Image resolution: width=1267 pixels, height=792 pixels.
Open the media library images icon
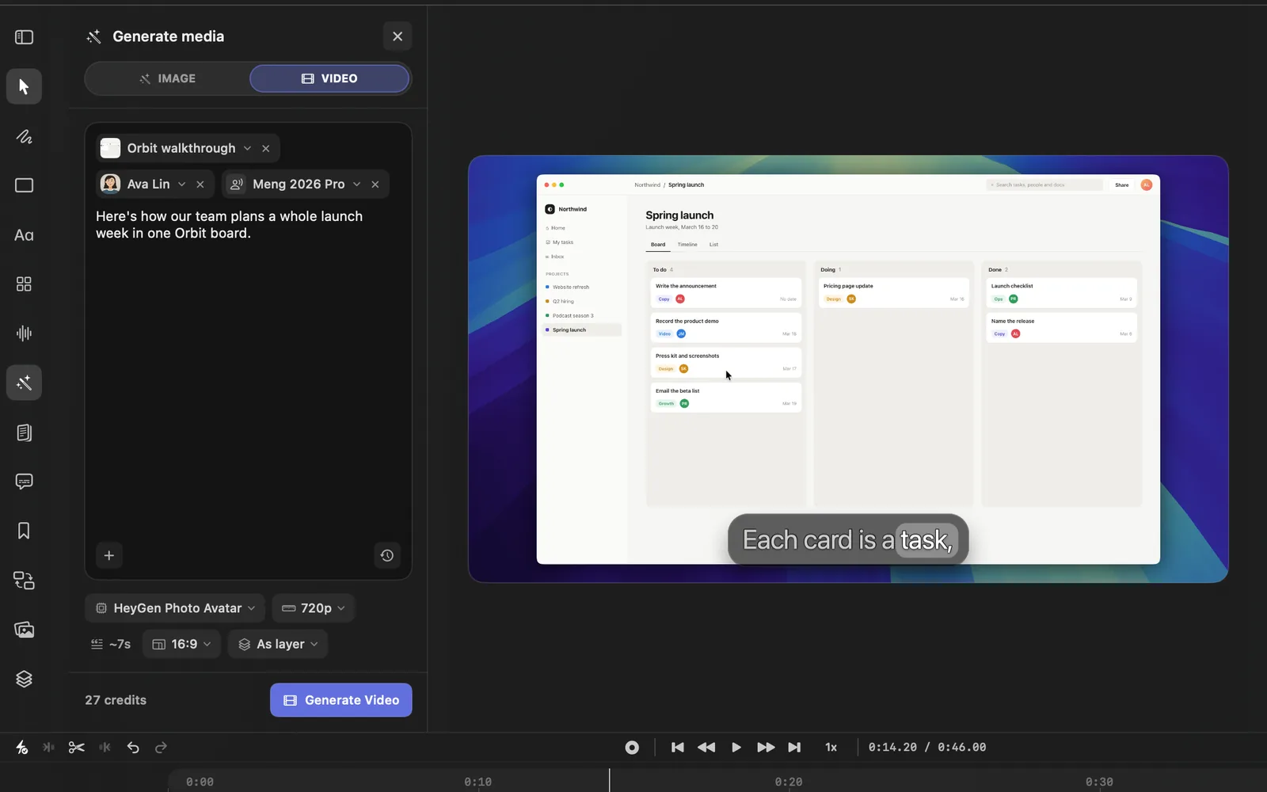(24, 630)
